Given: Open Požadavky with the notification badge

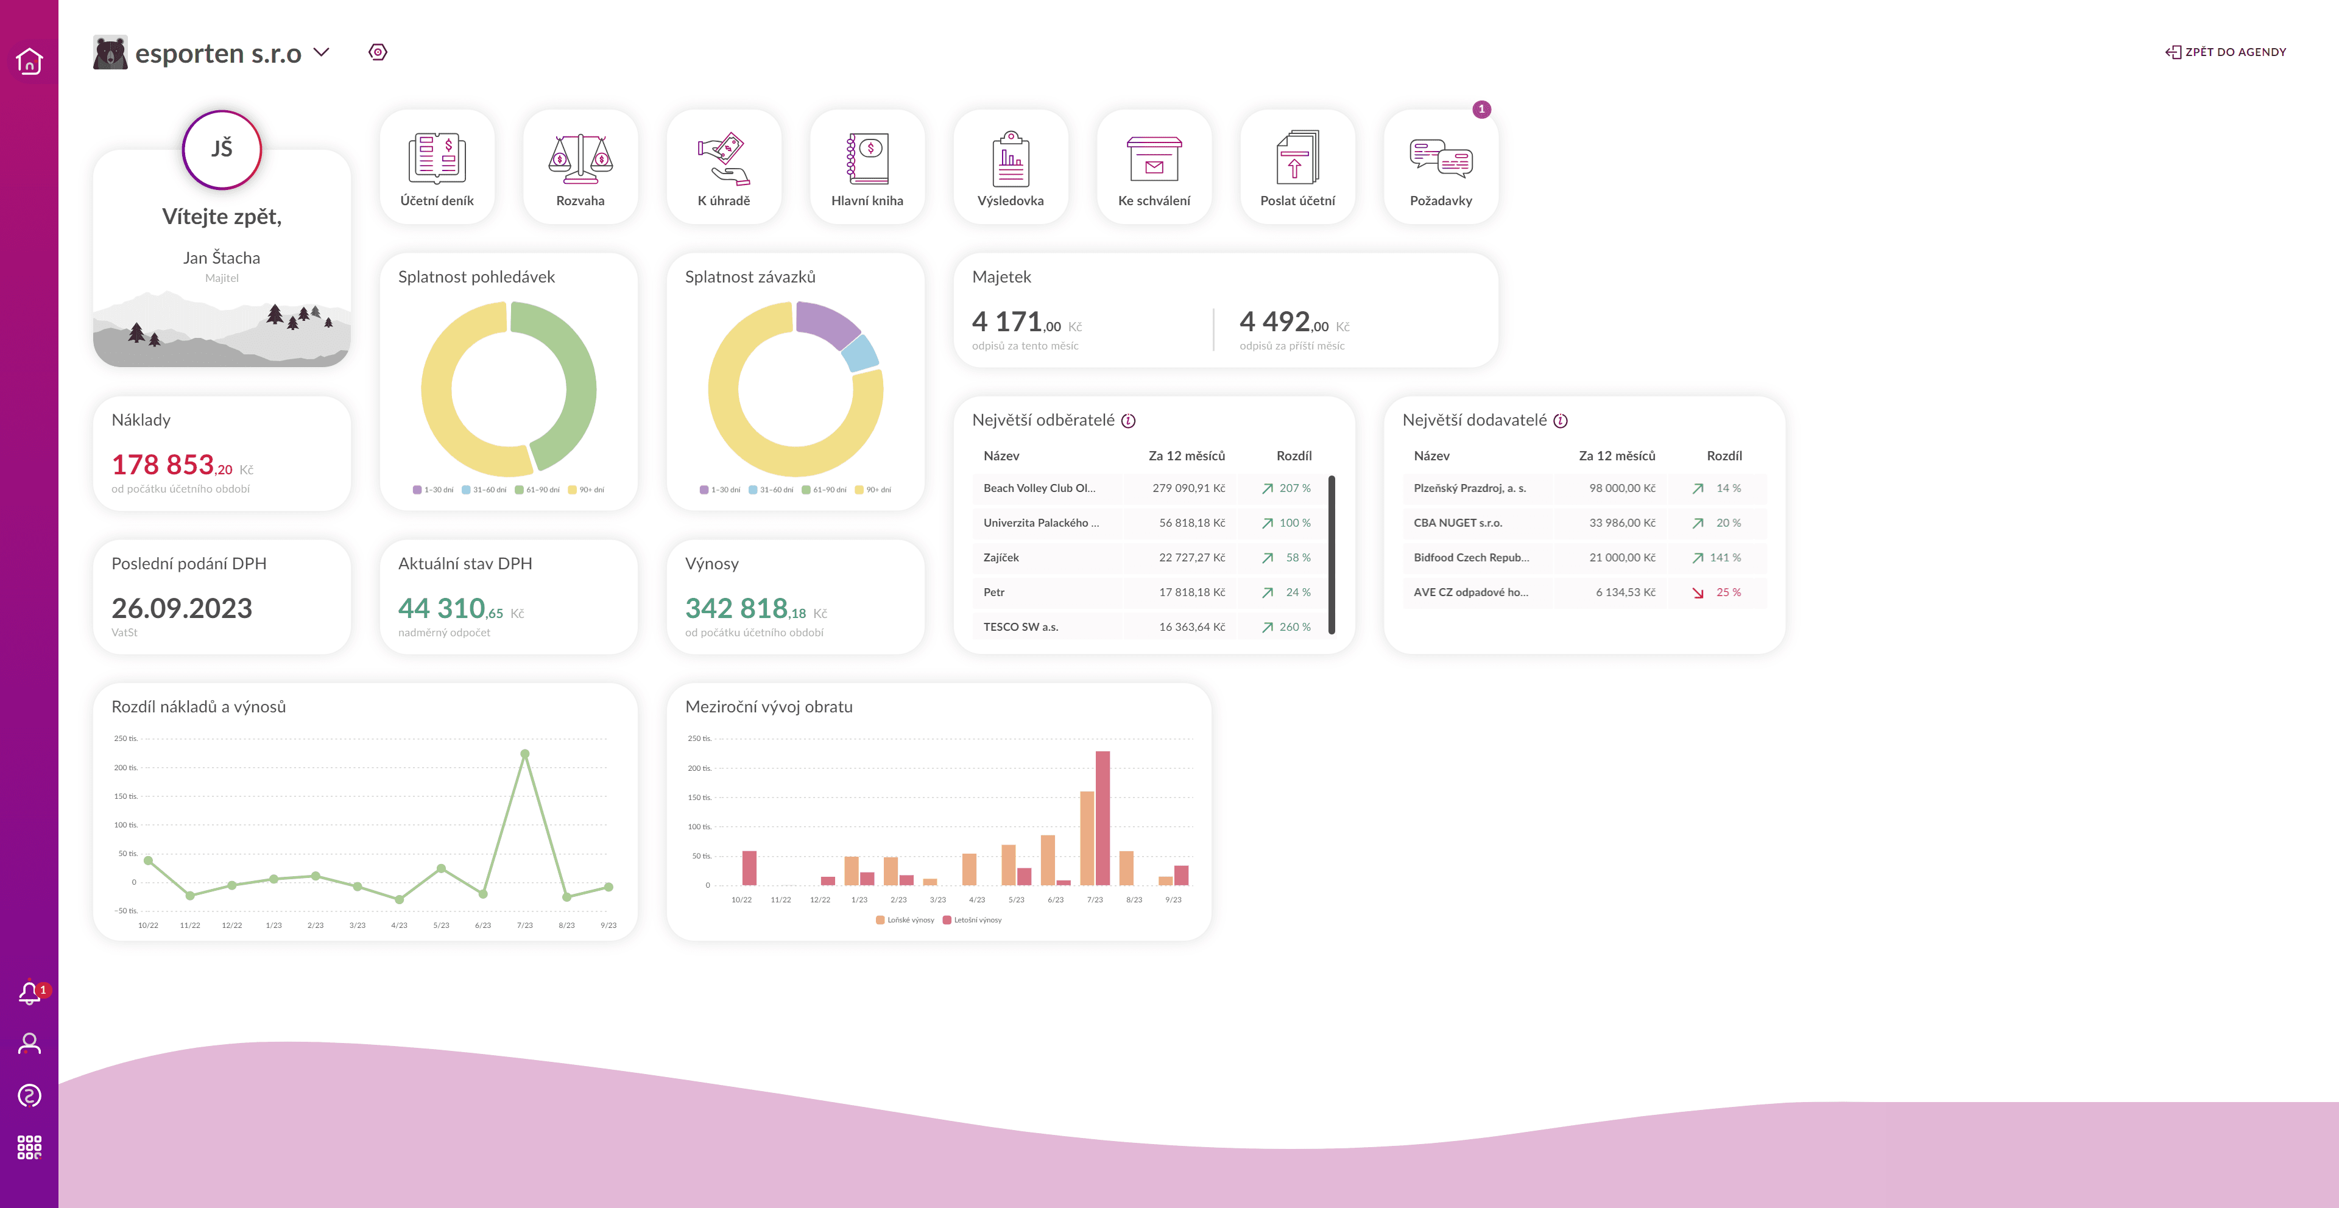Looking at the screenshot, I should pyautogui.click(x=1441, y=166).
